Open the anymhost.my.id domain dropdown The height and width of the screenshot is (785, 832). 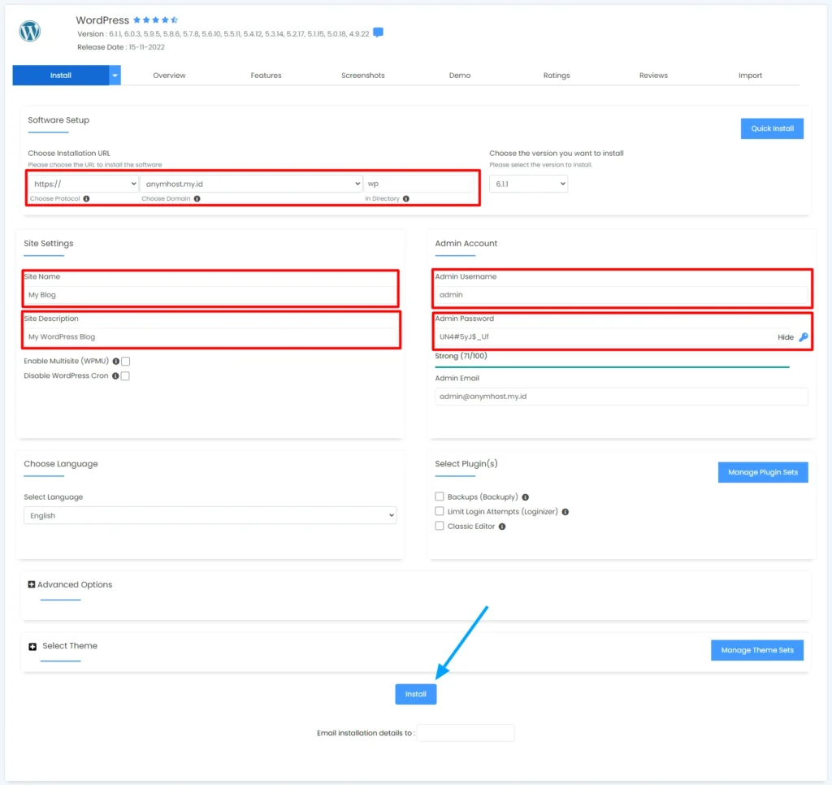click(x=252, y=184)
